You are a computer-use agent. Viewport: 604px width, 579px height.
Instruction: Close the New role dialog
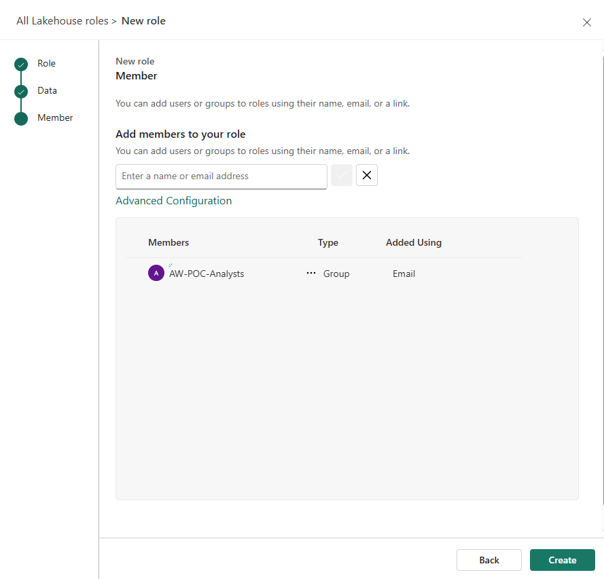[586, 22]
